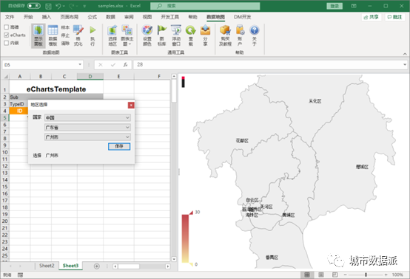
Task: Click the 保存 button in dialog
Action: (x=119, y=146)
